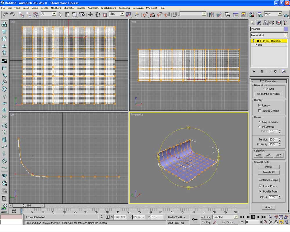Open the Layer Manager
The image size is (290, 232).
[228, 14]
